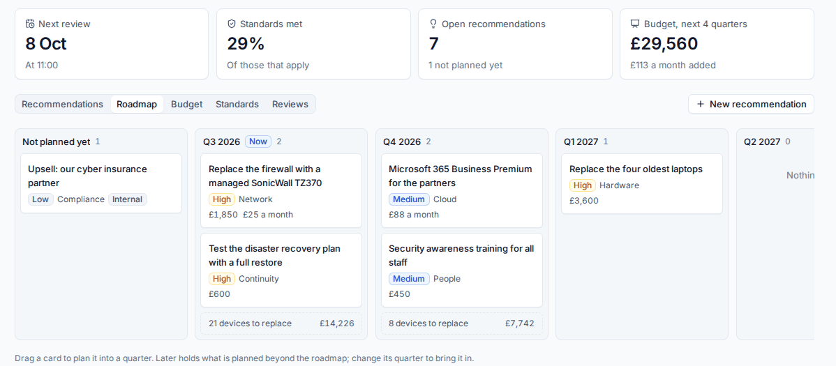
Task: Click the Of those that apply text
Action: coord(268,66)
